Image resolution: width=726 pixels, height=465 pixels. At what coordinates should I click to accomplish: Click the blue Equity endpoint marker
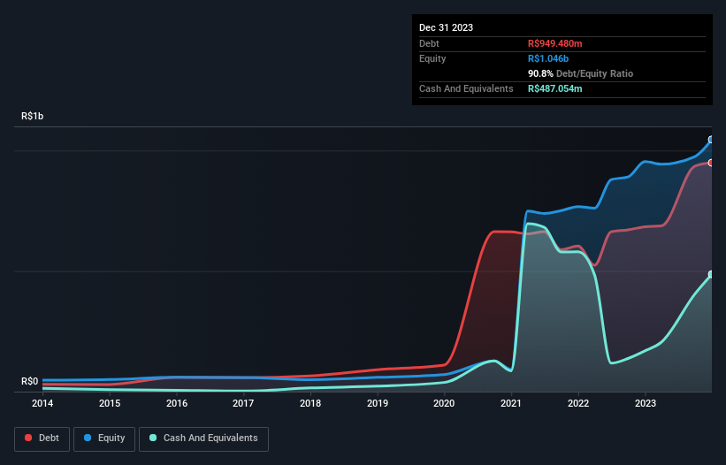pos(711,140)
